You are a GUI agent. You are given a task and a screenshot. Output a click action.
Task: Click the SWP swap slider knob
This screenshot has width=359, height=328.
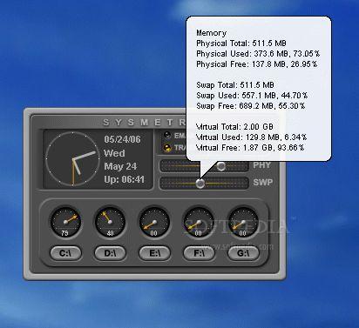click(200, 184)
